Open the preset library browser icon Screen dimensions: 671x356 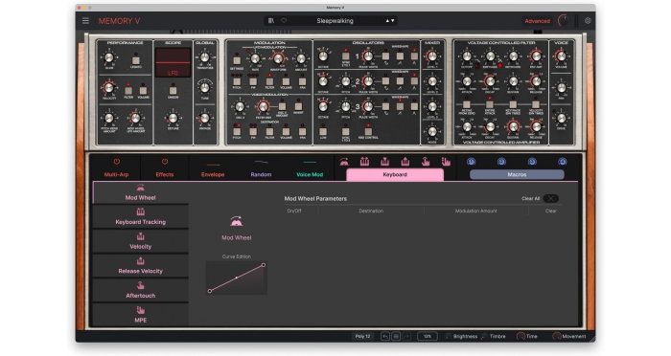click(271, 20)
